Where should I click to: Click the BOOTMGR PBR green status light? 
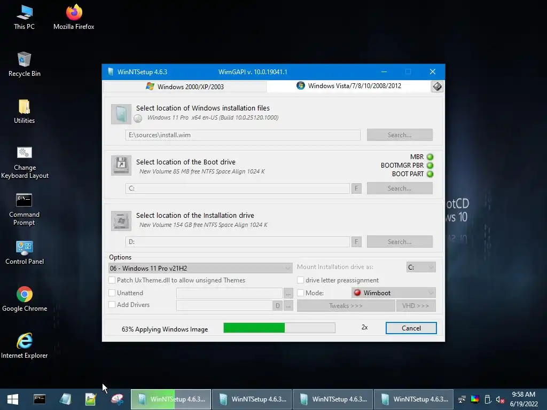430,165
